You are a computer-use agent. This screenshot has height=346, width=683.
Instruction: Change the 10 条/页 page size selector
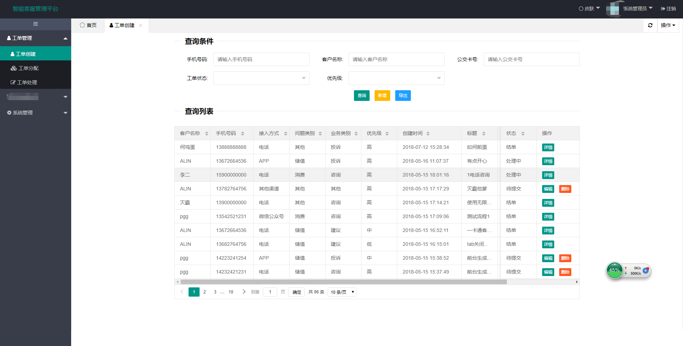342,292
